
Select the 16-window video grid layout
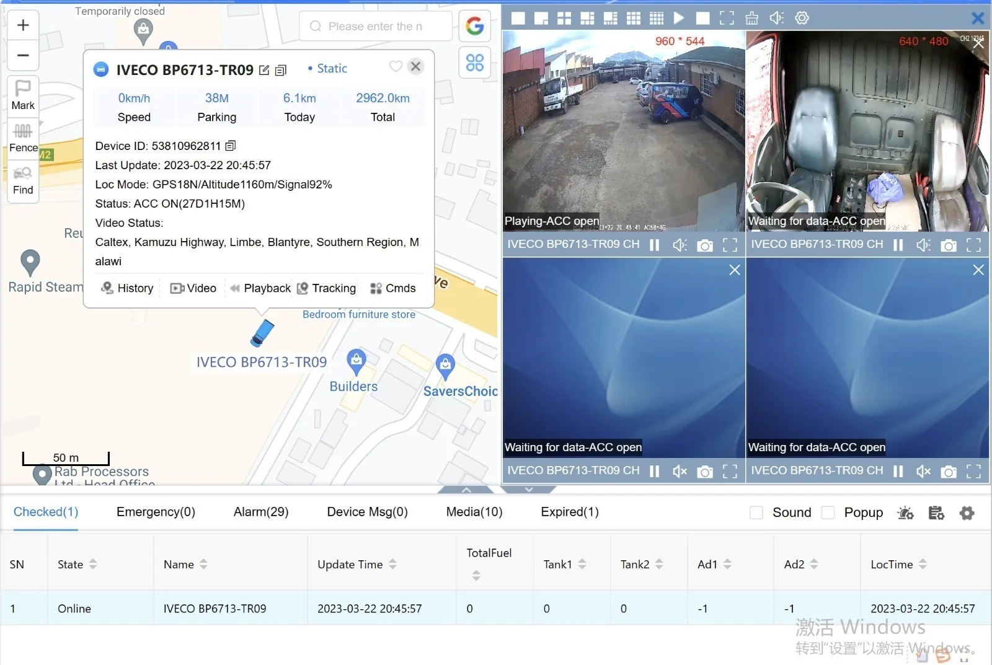(657, 19)
